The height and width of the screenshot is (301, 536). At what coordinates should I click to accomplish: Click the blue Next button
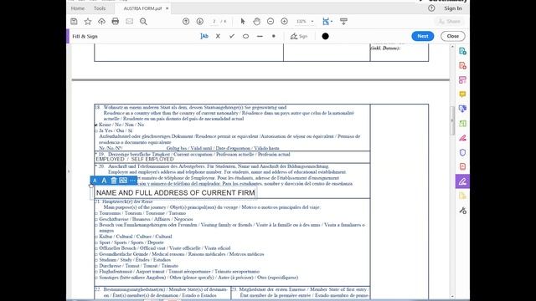[x=423, y=36]
